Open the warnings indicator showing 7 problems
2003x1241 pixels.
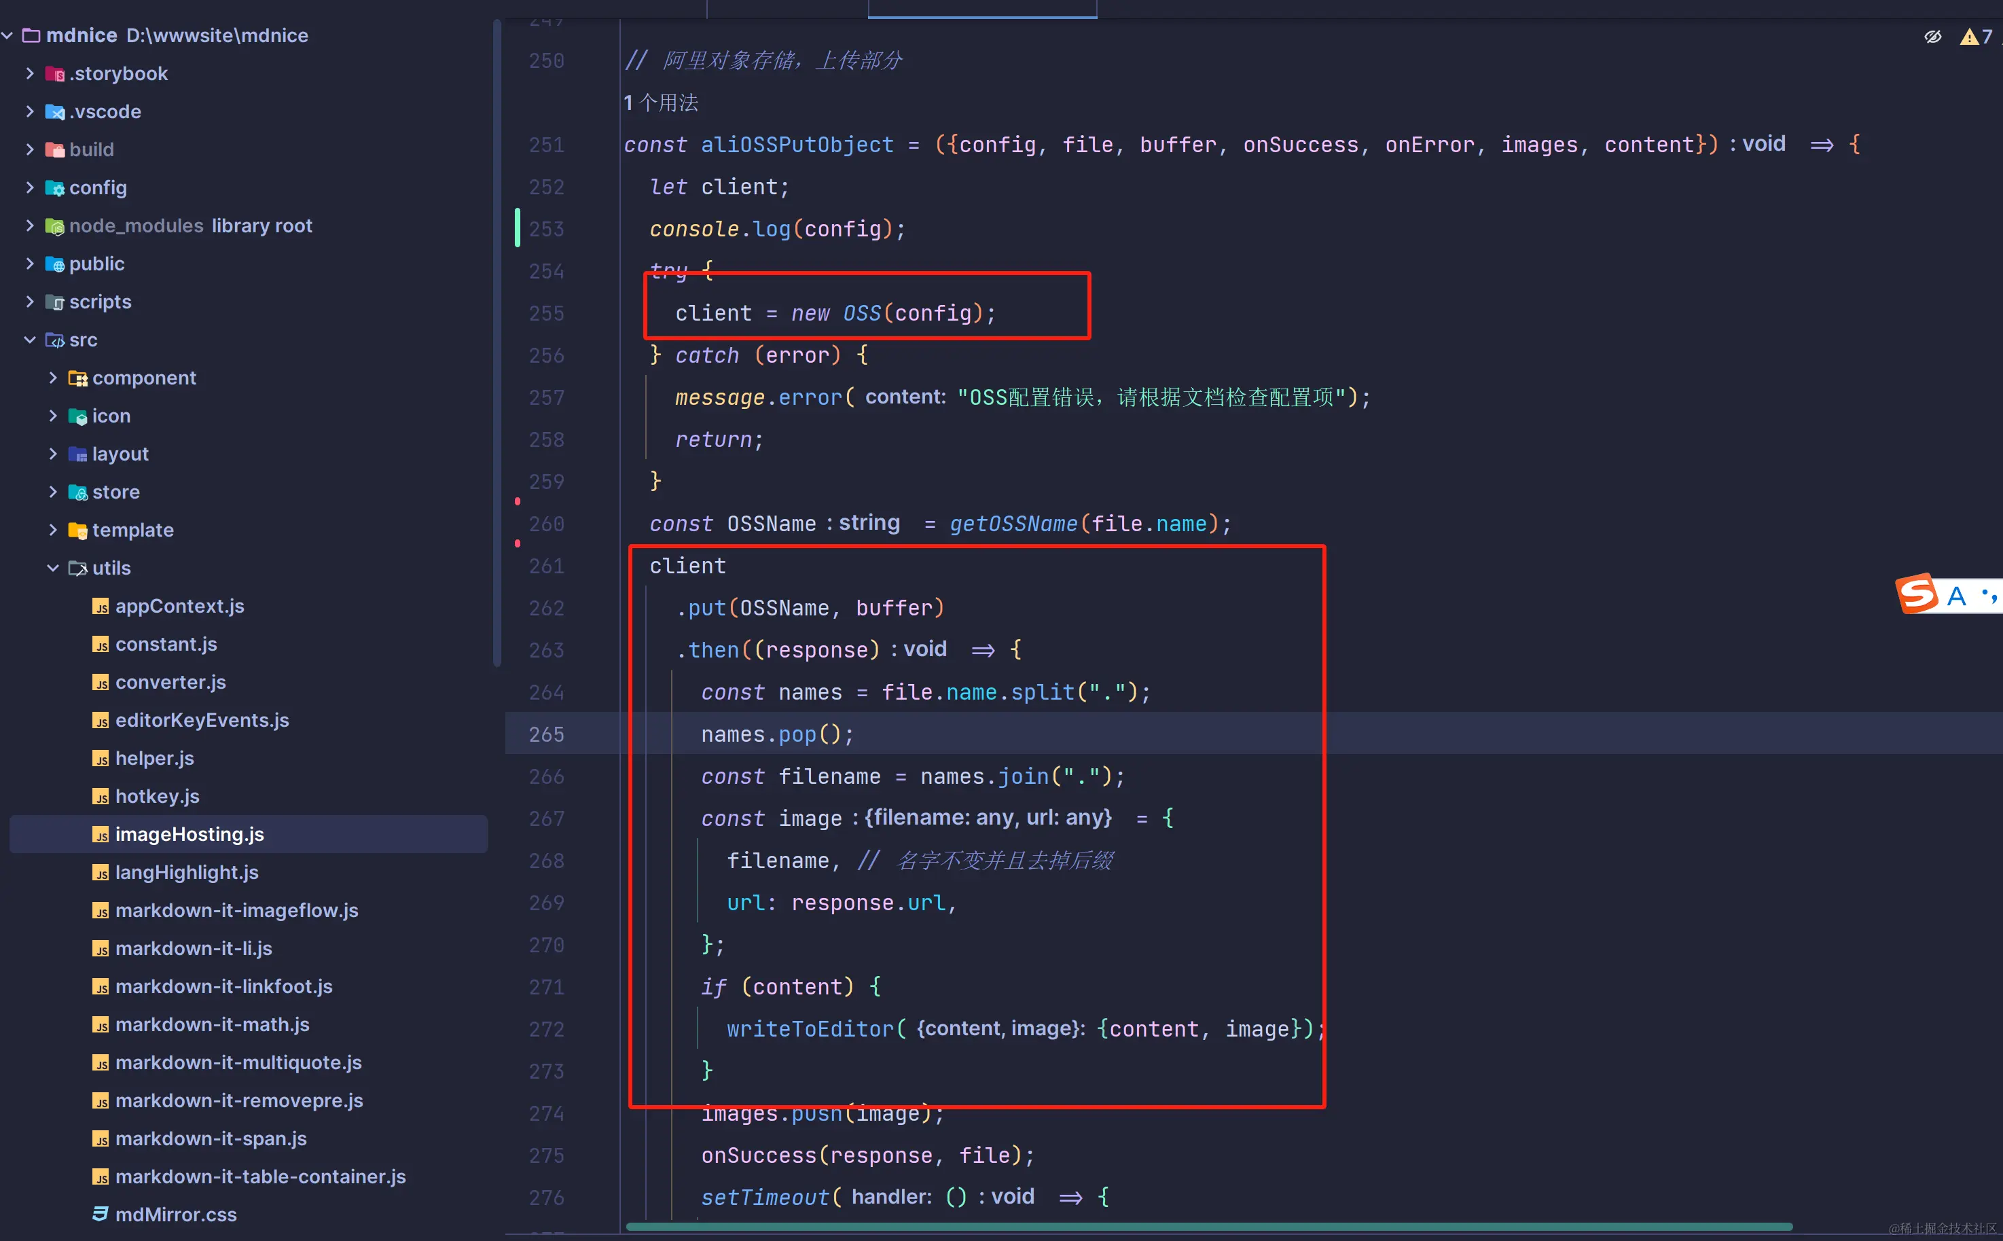tap(1975, 36)
